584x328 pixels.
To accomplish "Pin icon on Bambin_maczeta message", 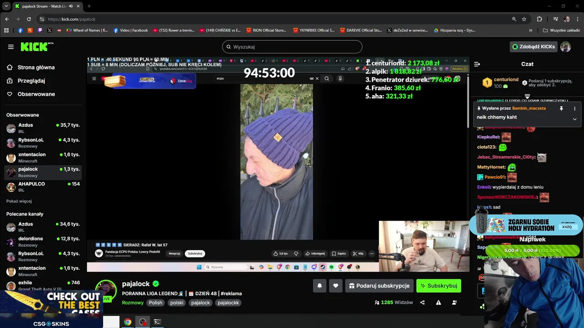I will coord(561,108).
